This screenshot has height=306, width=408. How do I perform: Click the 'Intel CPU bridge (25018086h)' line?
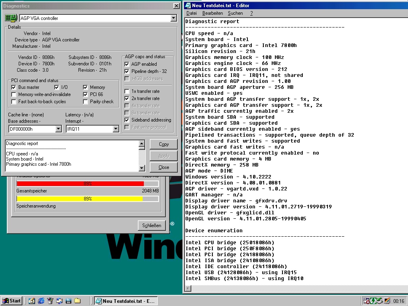coord(230,243)
